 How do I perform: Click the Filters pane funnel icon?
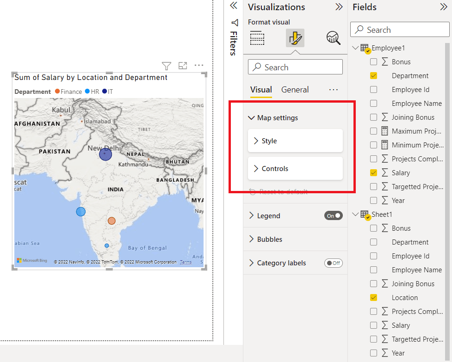[x=235, y=23]
